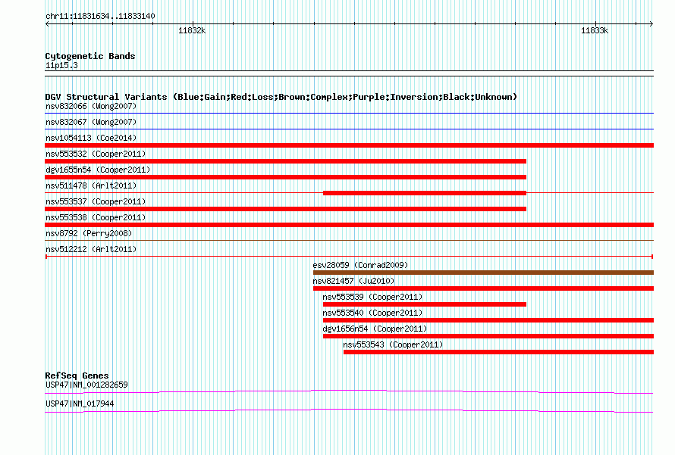The height and width of the screenshot is (455, 675).
Task: Open variant nsv553543 (Cooper2011) label
Action: [393, 344]
